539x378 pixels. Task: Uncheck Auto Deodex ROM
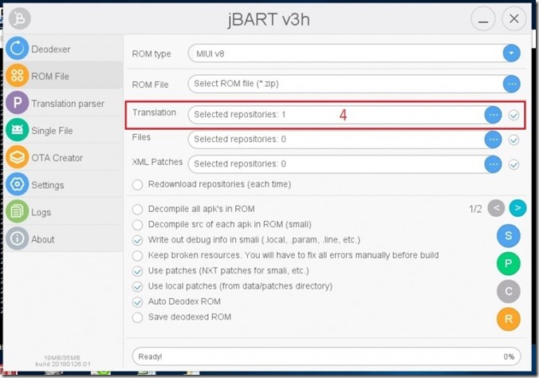[x=137, y=302]
